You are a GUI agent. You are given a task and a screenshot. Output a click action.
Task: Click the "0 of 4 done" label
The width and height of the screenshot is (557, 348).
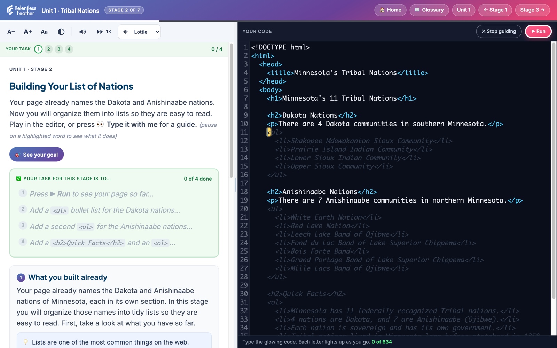click(198, 179)
